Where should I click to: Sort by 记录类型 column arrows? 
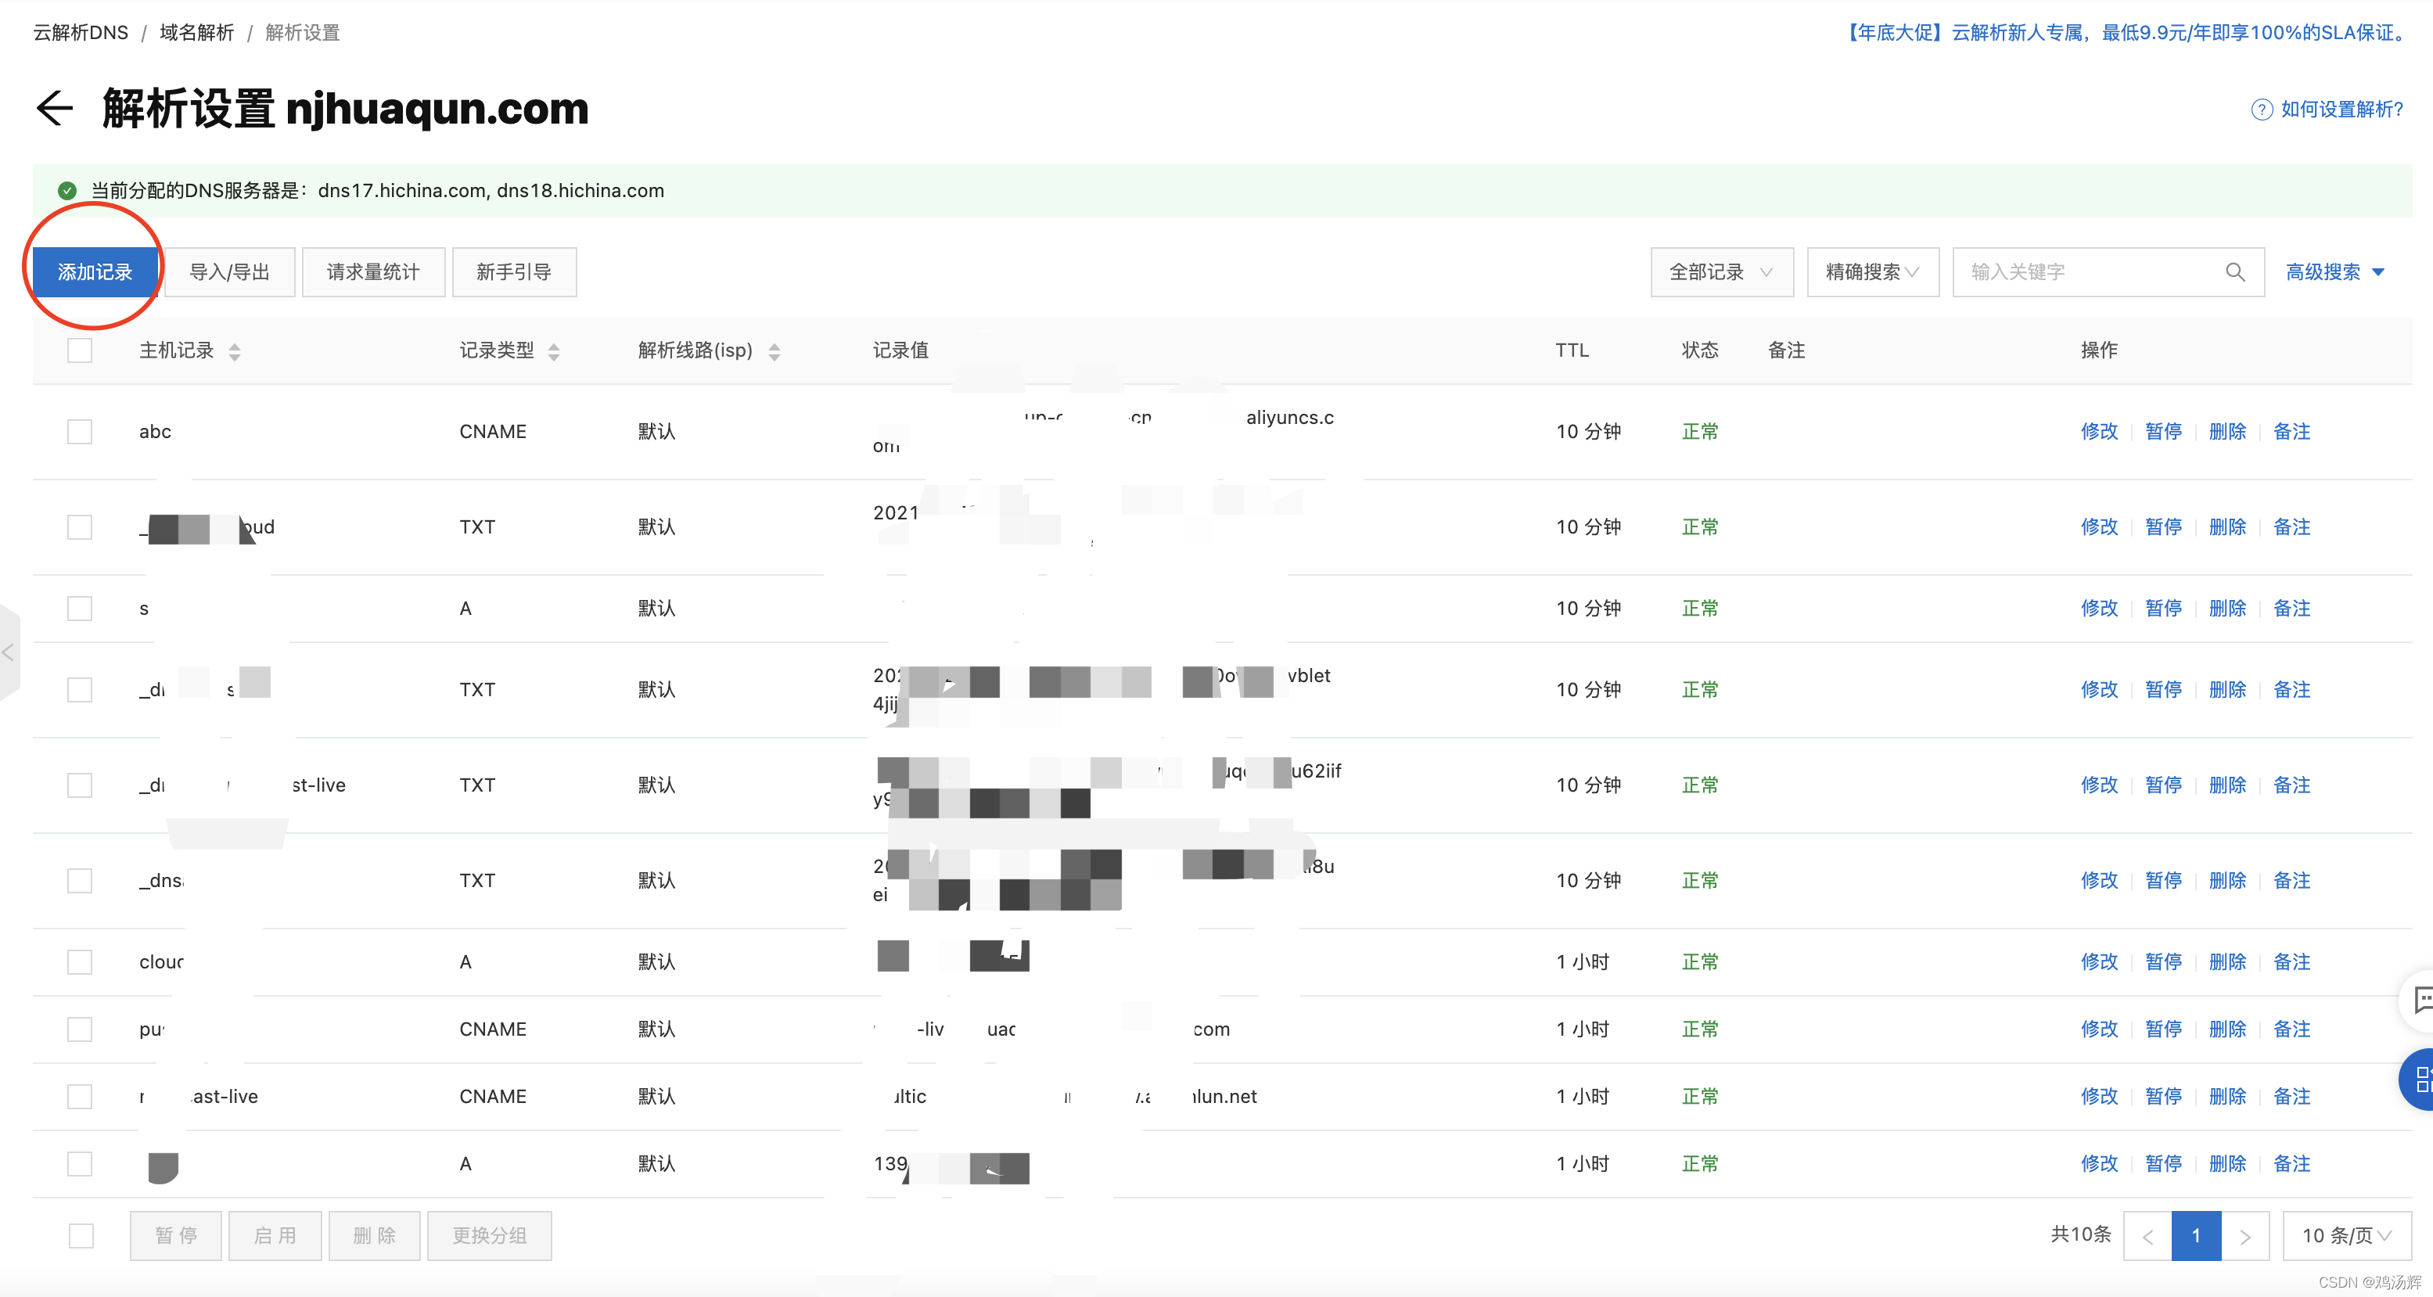pyautogui.click(x=553, y=351)
